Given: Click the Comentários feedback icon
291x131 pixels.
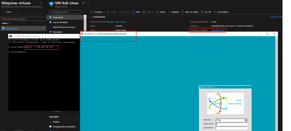Looking at the screenshot, I should [215, 12].
